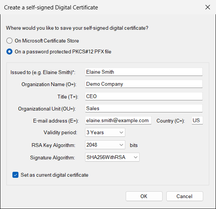Click the Title field containing CEO
Image resolution: width=216 pixels, height=209 pixels.
coord(144,96)
